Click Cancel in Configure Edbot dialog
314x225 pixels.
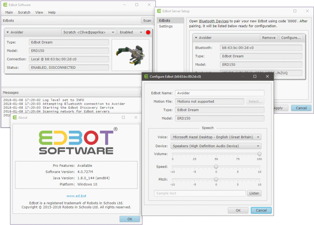(x=261, y=210)
